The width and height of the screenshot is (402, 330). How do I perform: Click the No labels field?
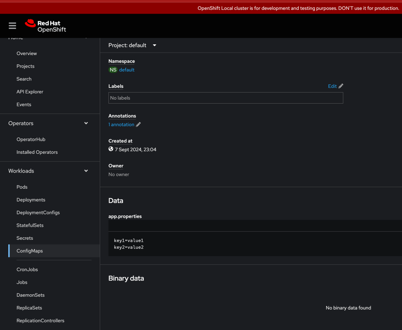(226, 98)
